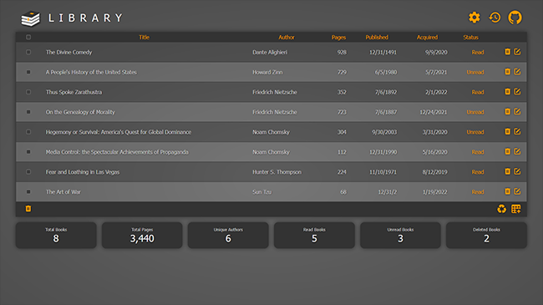
Task: Click the Total Books stat card
Action: (56, 236)
